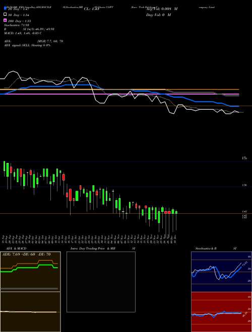
Task: Click the MACD sub-chart below ADX panel
Action: [30, 312]
